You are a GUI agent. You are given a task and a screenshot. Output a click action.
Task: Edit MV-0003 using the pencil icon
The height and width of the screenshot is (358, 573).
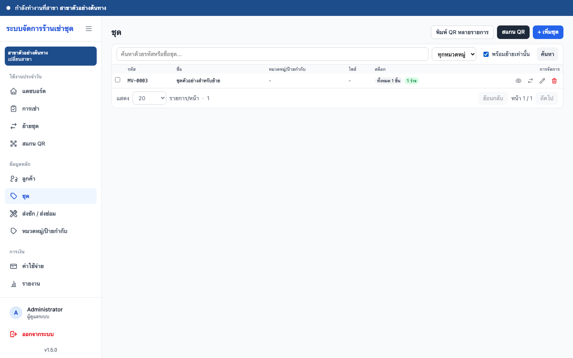click(x=542, y=81)
